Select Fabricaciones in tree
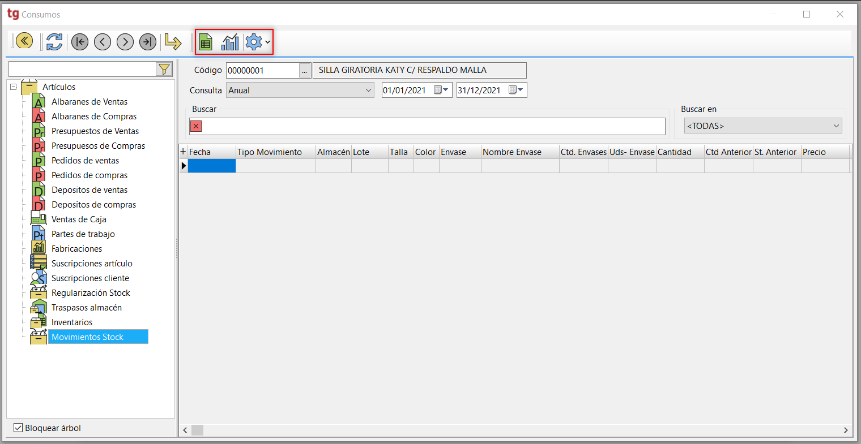 (x=77, y=249)
